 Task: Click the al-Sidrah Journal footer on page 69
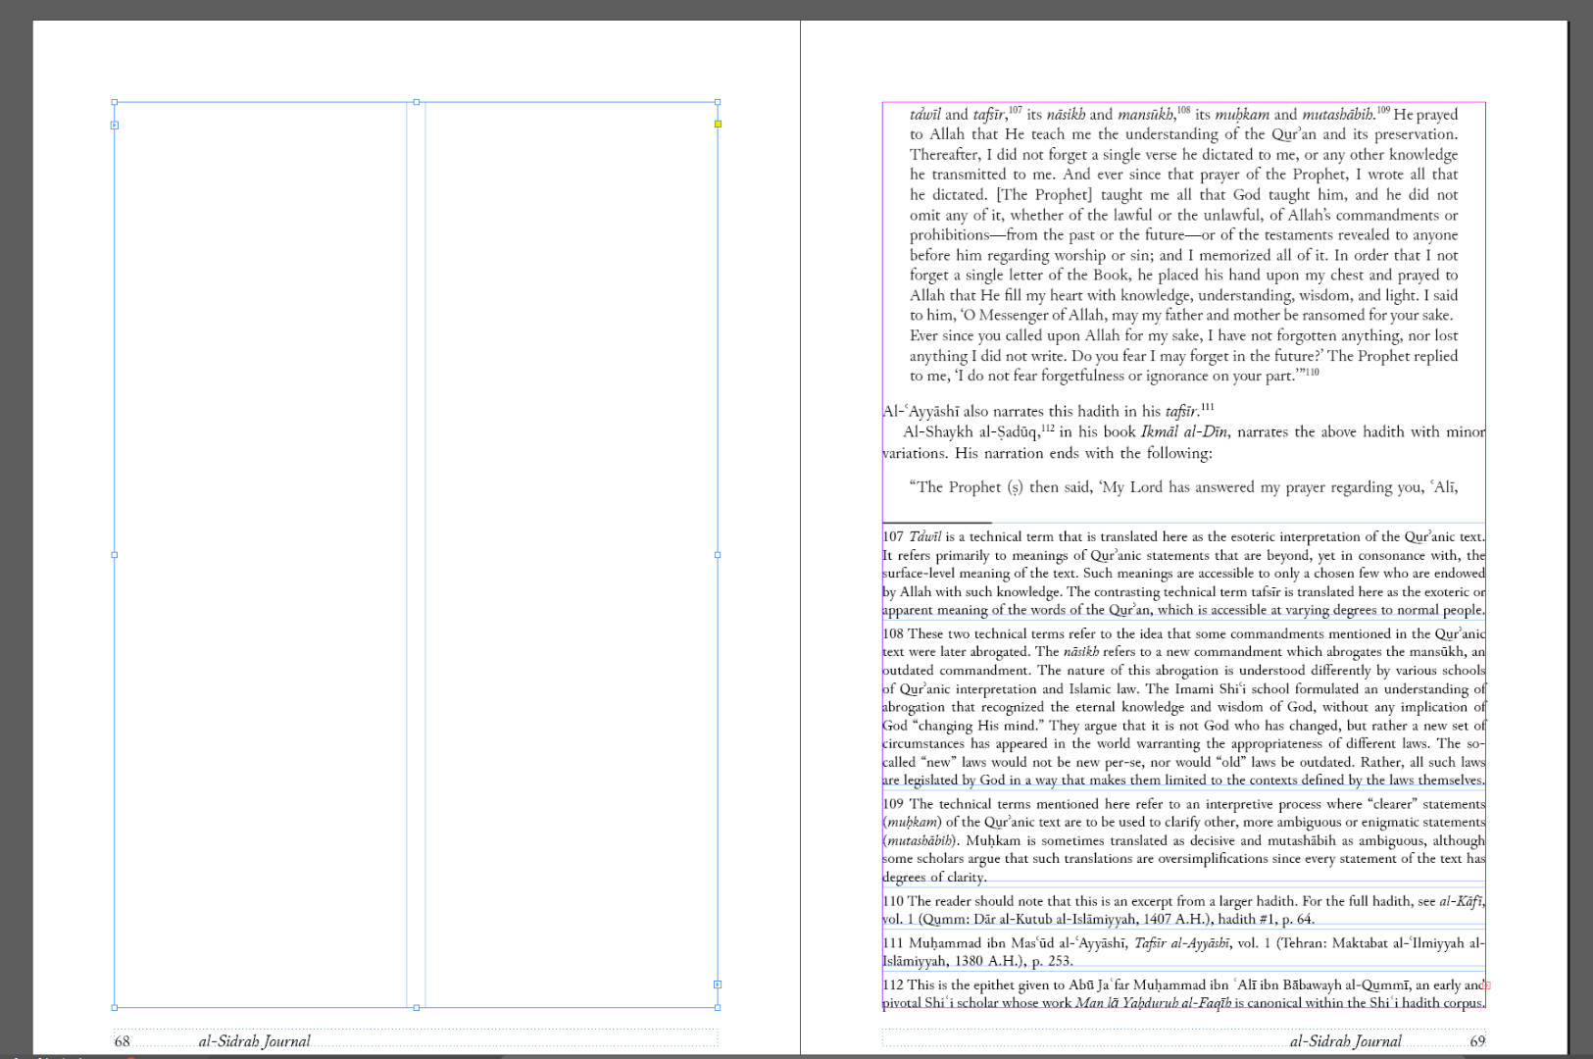[1346, 1041]
